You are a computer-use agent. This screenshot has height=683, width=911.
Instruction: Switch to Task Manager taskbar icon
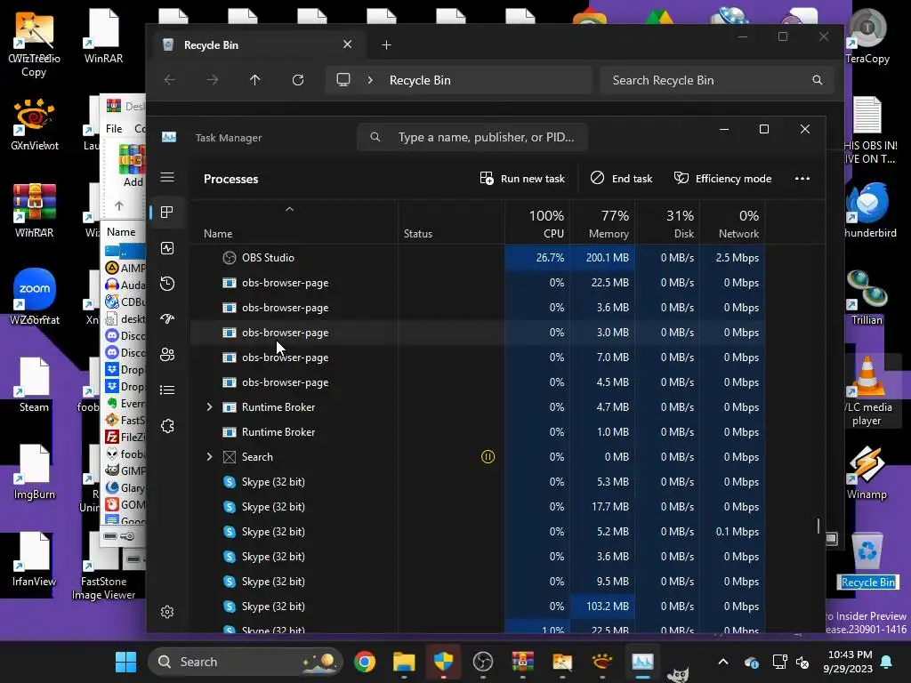click(642, 662)
